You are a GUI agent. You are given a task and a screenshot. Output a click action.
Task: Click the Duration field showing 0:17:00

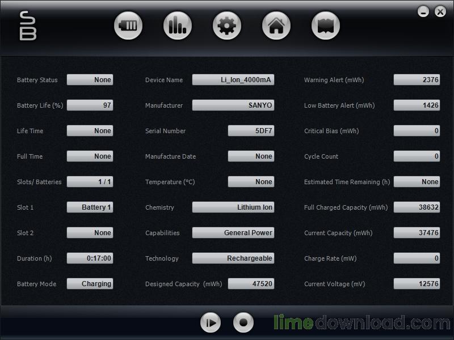(90, 258)
